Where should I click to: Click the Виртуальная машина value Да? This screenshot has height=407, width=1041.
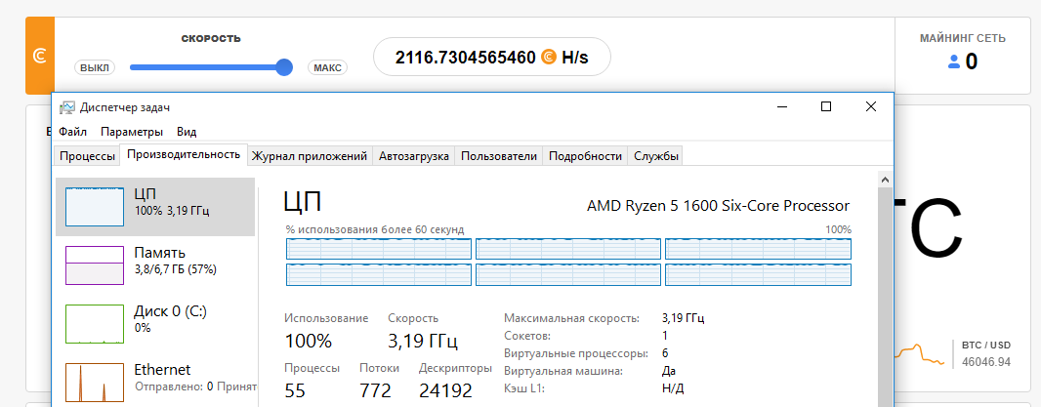coord(669,371)
